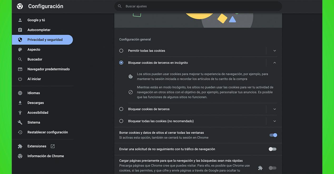
Task: Select Permitir todas las cookies
Action: (x=121, y=51)
